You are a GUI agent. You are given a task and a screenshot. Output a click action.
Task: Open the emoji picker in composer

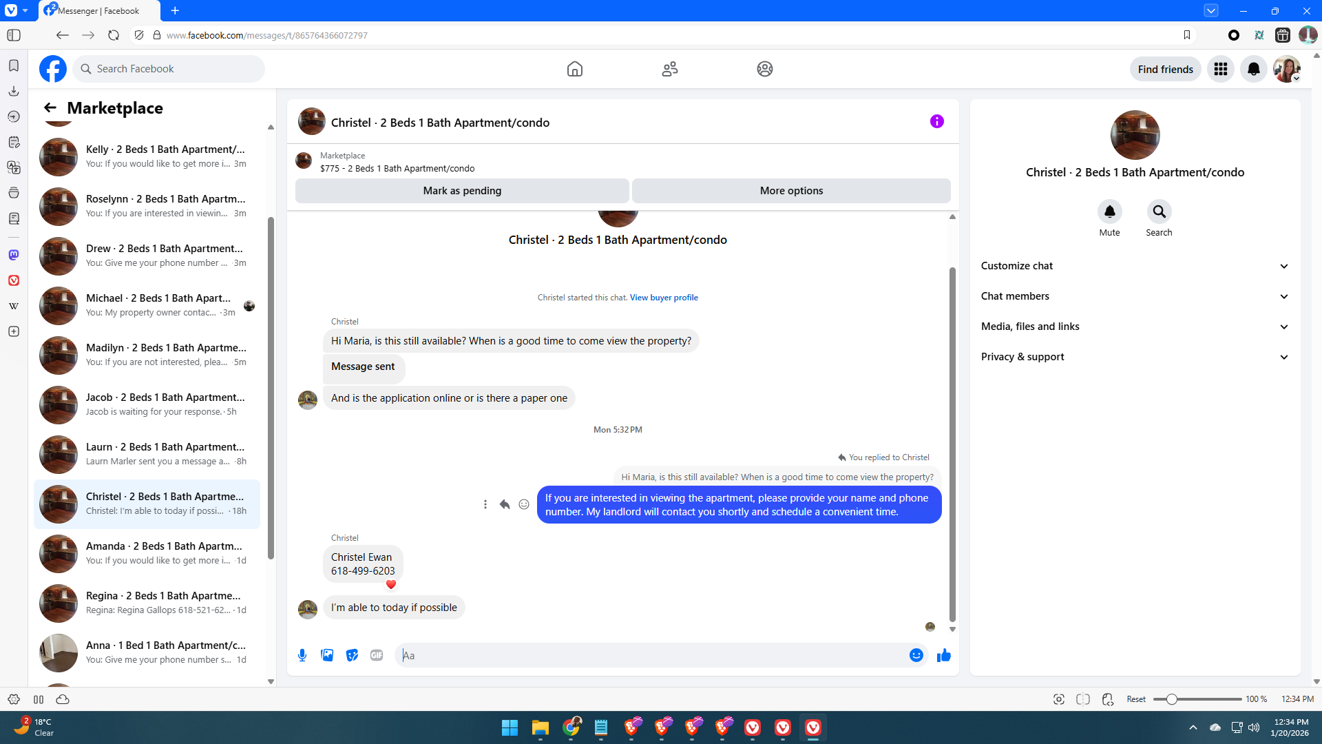(x=916, y=655)
